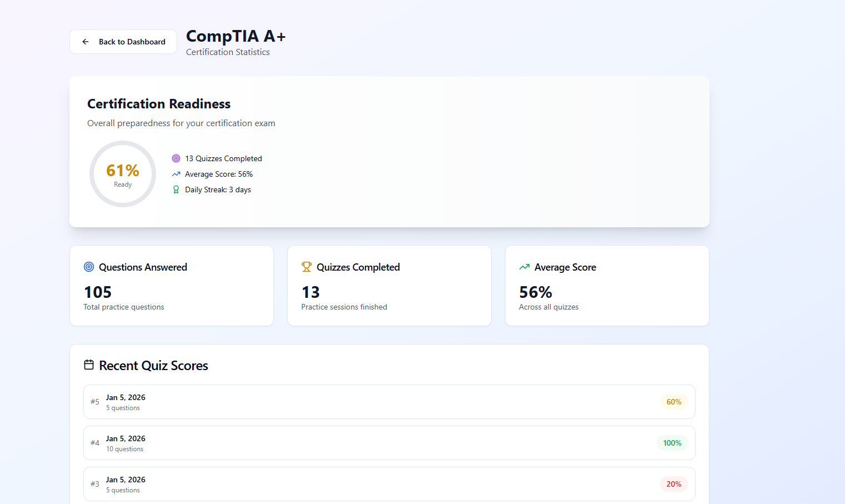Viewport: 845px width, 504px height.
Task: Select the Questions Answered stat card
Action: pyautogui.click(x=171, y=286)
